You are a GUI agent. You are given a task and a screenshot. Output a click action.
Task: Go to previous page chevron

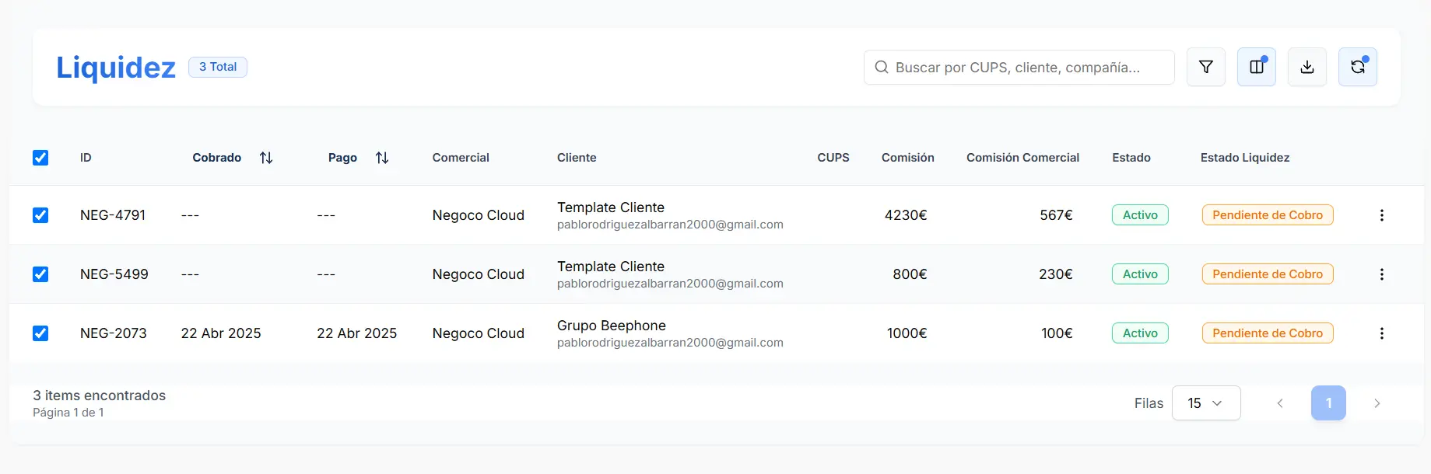[x=1279, y=403]
